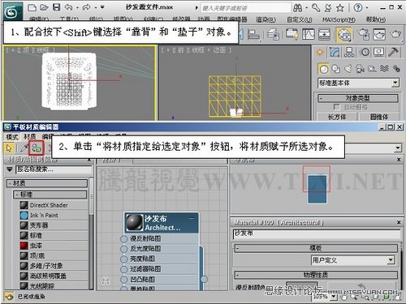Click the material name field 沙发布
406x304 pixels.
[316, 234]
